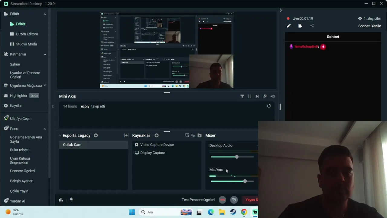Open Steam from the taskbar
This screenshot has width=387, height=218.
click(x=233, y=212)
